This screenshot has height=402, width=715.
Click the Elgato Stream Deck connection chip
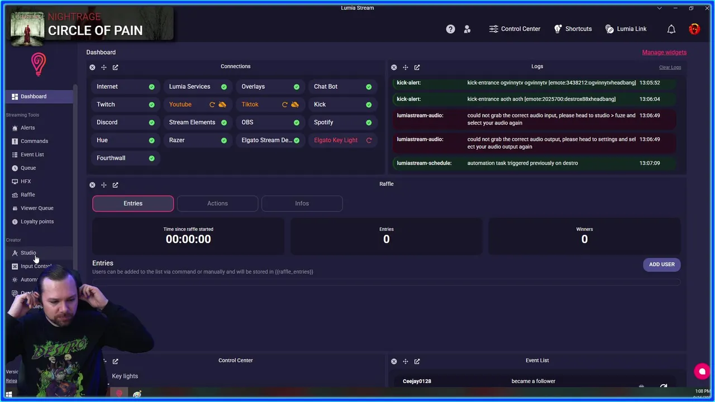271,140
